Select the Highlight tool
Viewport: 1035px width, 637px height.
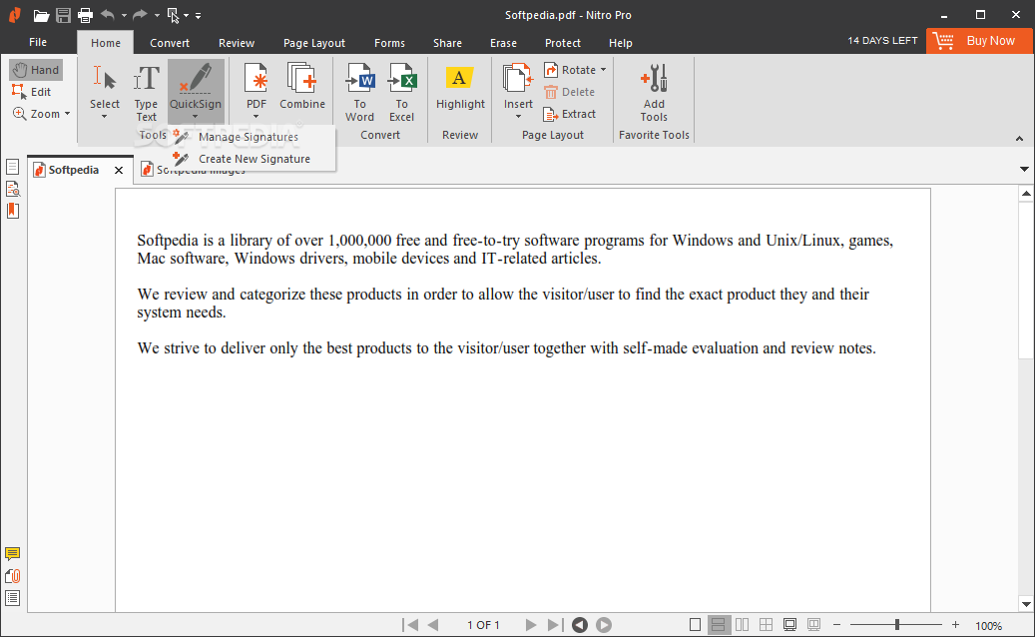[460, 87]
